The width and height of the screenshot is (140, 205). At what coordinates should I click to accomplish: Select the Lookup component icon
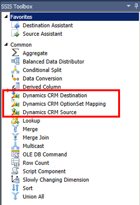click(x=16, y=120)
